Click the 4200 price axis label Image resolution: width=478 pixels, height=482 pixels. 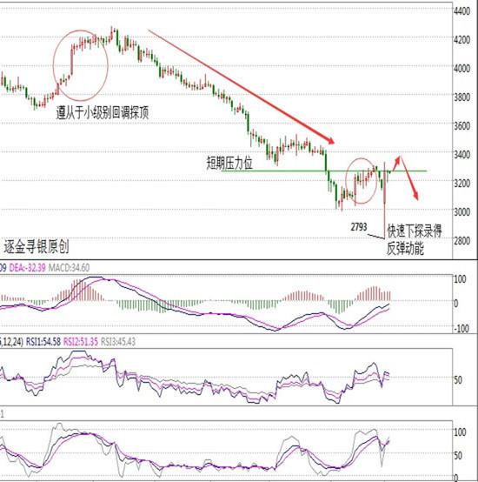coord(462,40)
